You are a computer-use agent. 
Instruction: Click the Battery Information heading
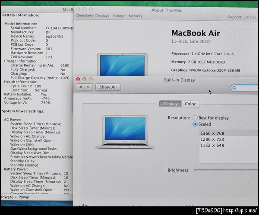21,15
